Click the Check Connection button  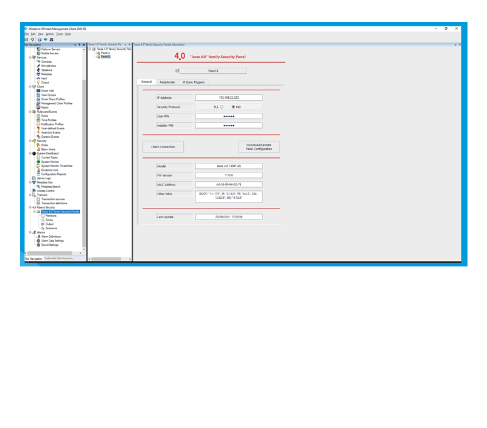tap(163, 147)
